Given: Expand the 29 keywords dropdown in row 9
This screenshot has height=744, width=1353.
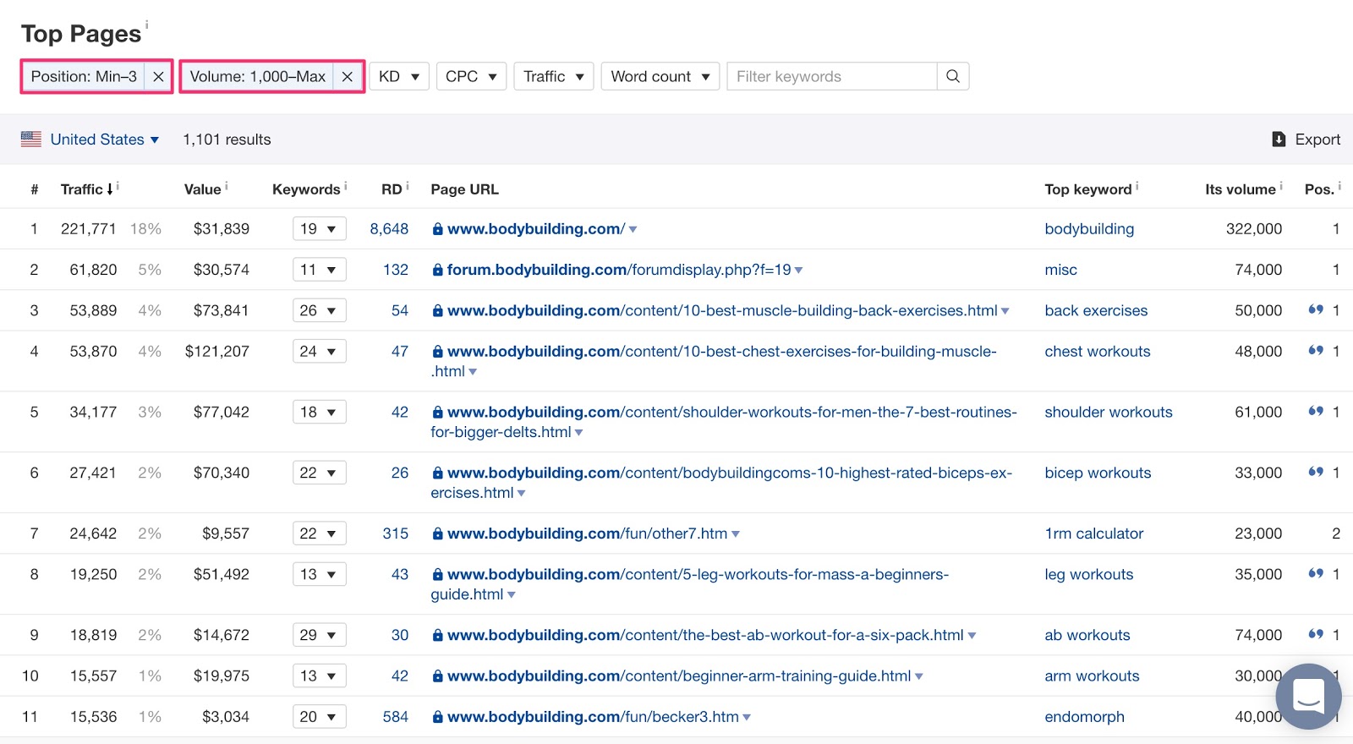Looking at the screenshot, I should [320, 635].
